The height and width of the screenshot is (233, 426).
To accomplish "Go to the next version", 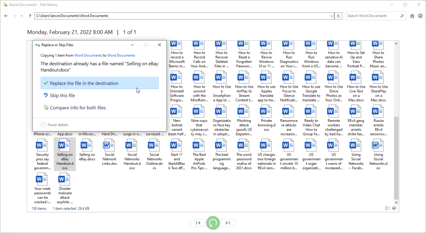I will 228,223.
